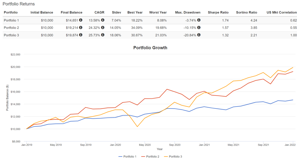
Task: Click info icon beside Portfolio 2 final balance
Action: point(81,28)
